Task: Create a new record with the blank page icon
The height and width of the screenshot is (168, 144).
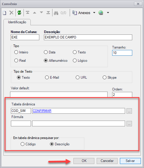Action: coord(5,13)
